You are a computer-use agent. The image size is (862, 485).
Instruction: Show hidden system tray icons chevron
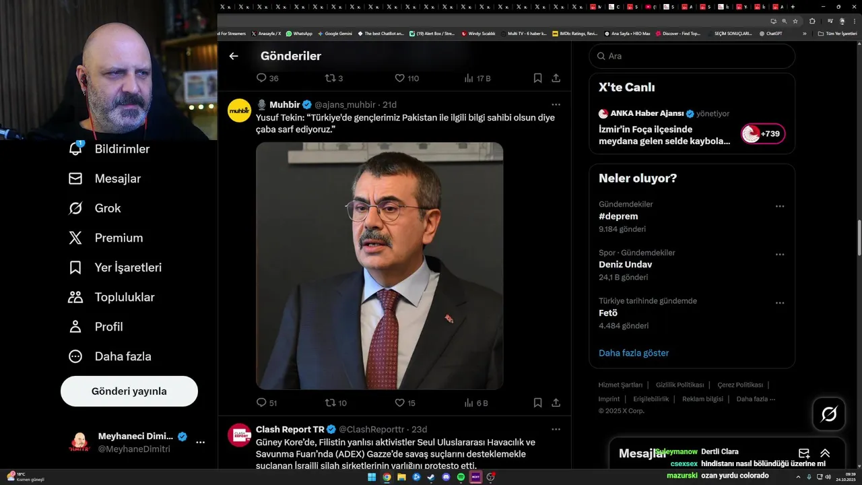pos(799,477)
